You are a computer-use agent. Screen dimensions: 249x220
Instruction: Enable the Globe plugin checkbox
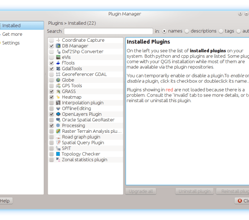point(52,80)
